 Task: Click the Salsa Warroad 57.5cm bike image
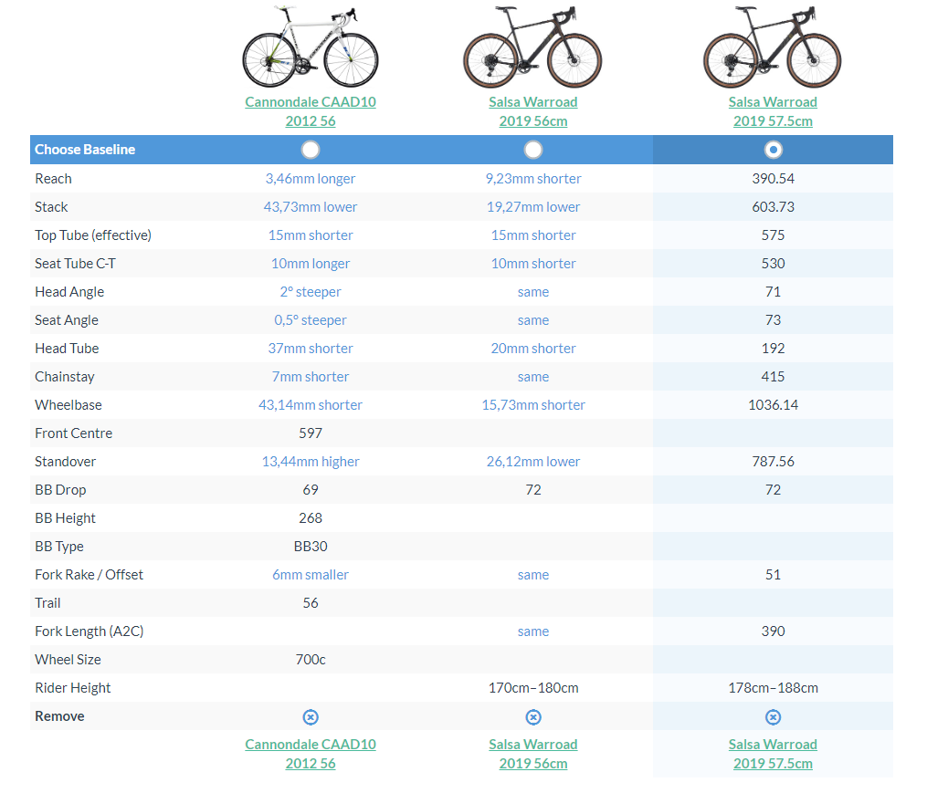(772, 47)
